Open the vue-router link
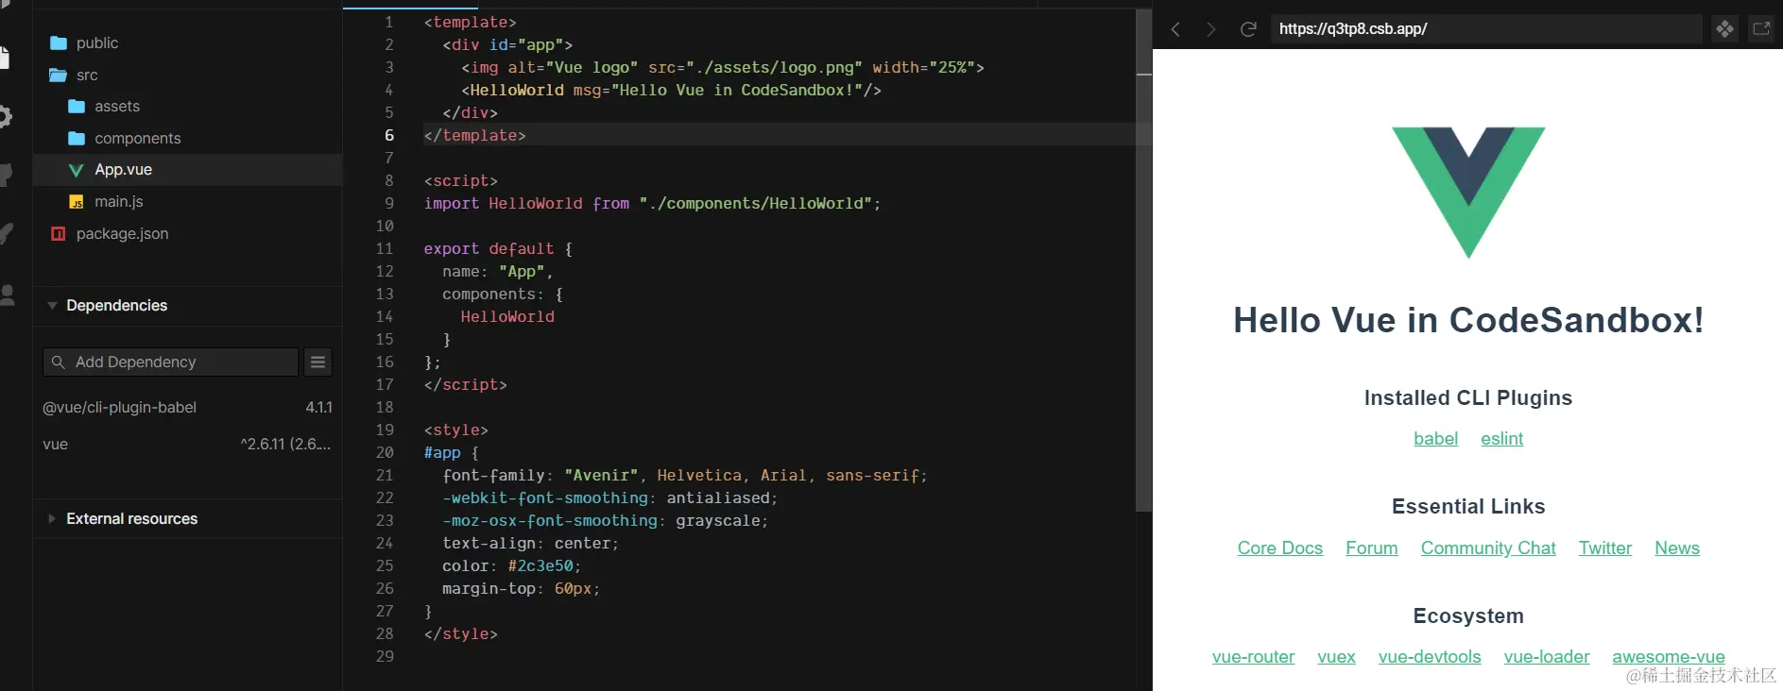The width and height of the screenshot is (1783, 691). [1253, 657]
